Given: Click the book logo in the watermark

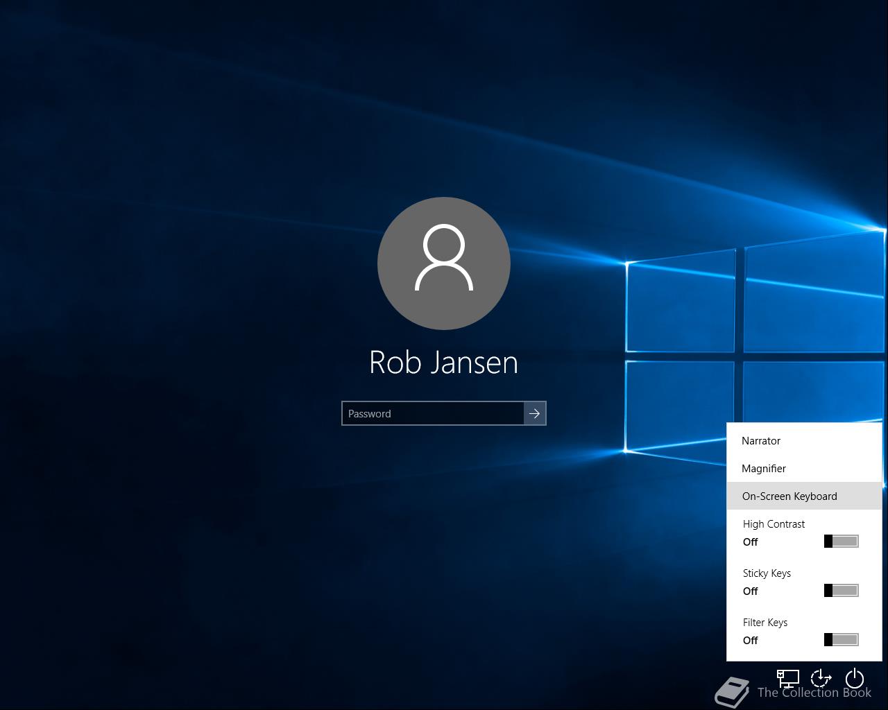Looking at the screenshot, I should point(733,691).
